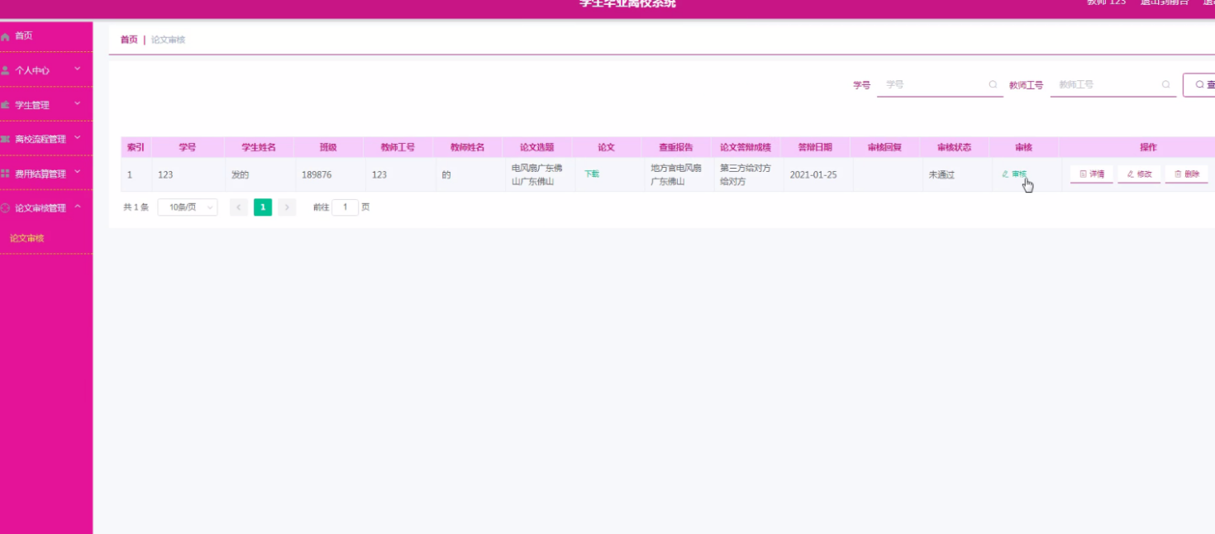Viewport: 1215px width, 534px height.
Task: Click 下载 link in the 论文 column
Action: pos(592,174)
